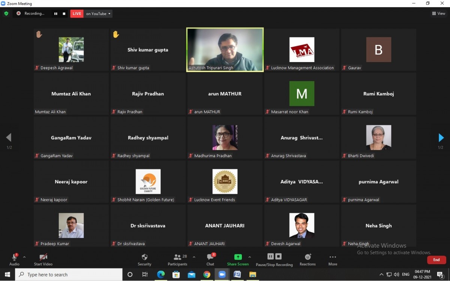Click the muted mic icon beside Neha Singh

345,244
